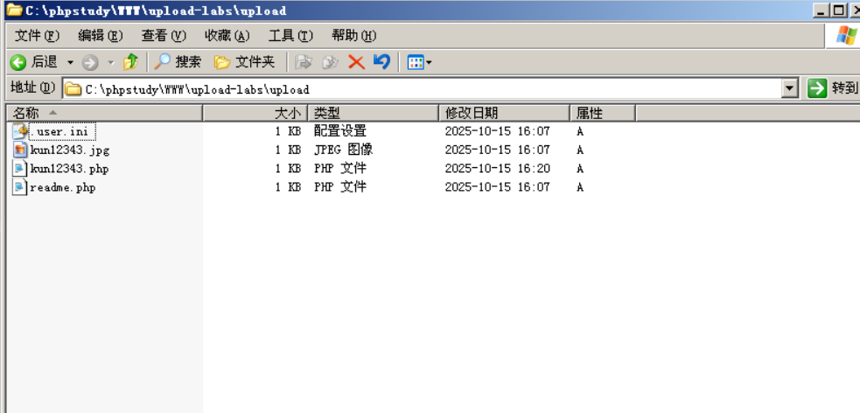Click the folder icon in address bar
860x413 pixels.
pos(73,89)
